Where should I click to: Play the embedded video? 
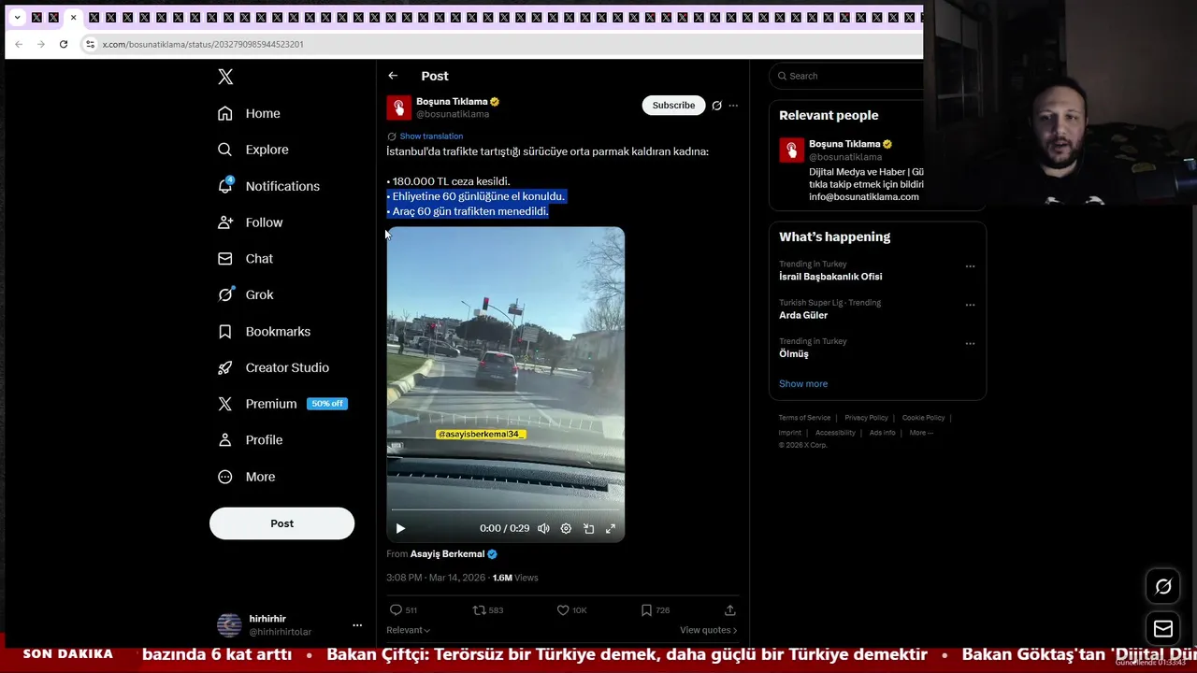pyautogui.click(x=400, y=528)
